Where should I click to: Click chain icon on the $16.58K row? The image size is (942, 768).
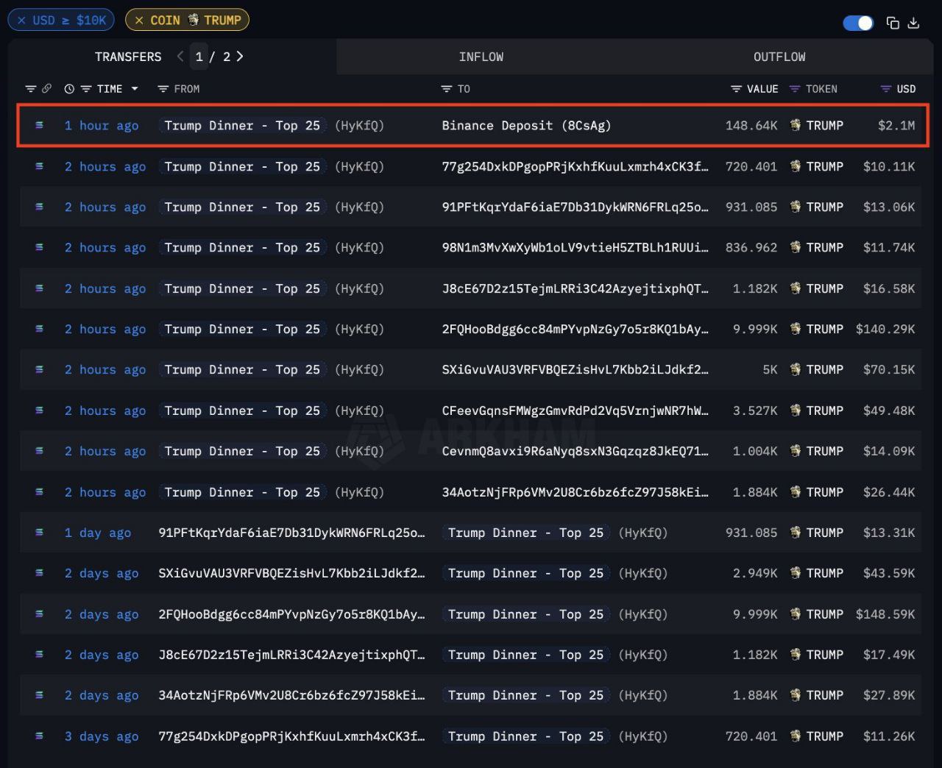point(39,288)
